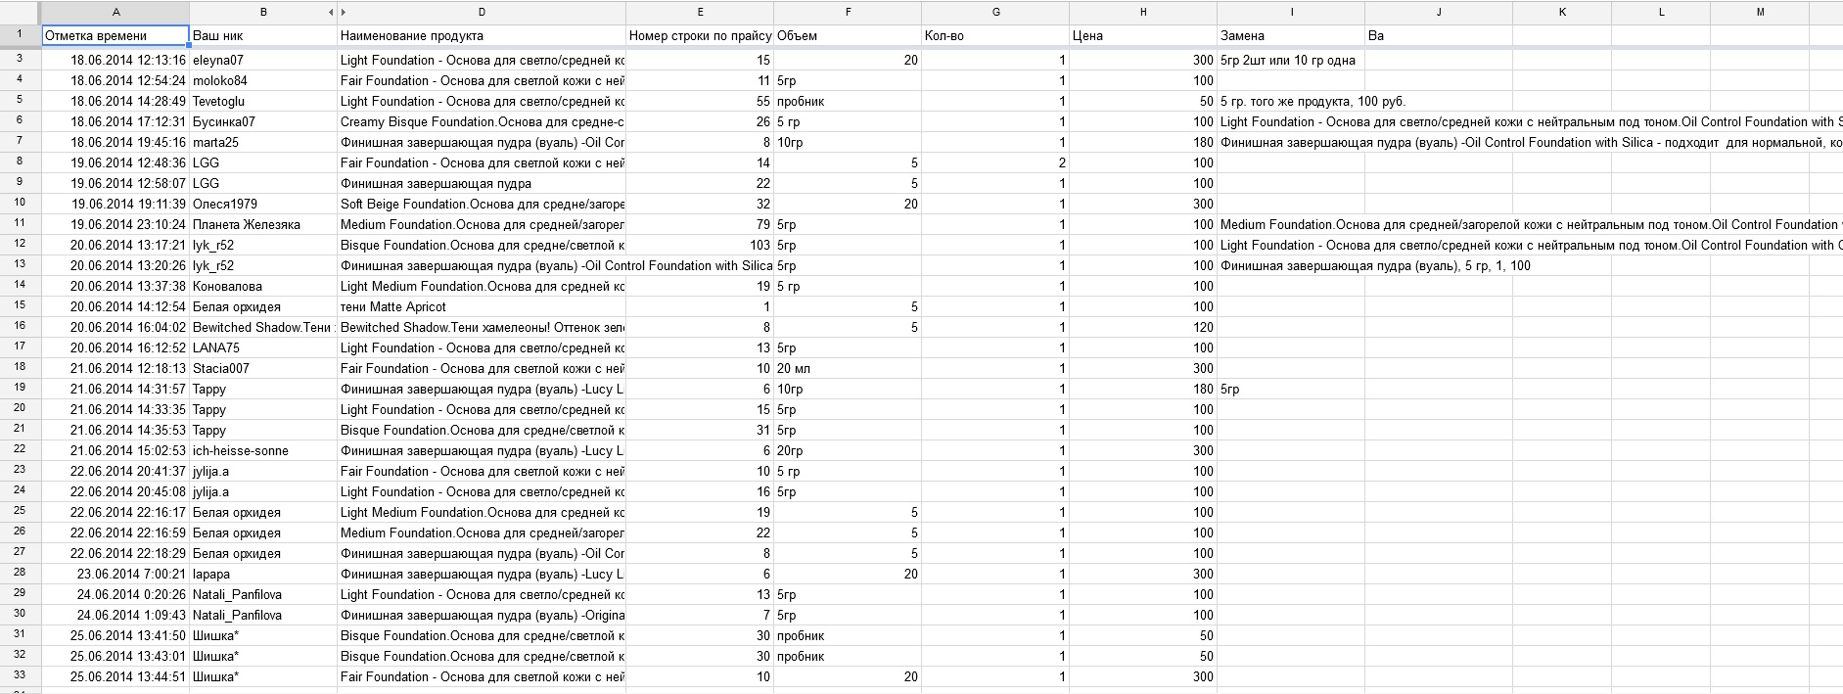This screenshot has width=1843, height=694.
Task: Select the column H header
Action: point(1142,13)
